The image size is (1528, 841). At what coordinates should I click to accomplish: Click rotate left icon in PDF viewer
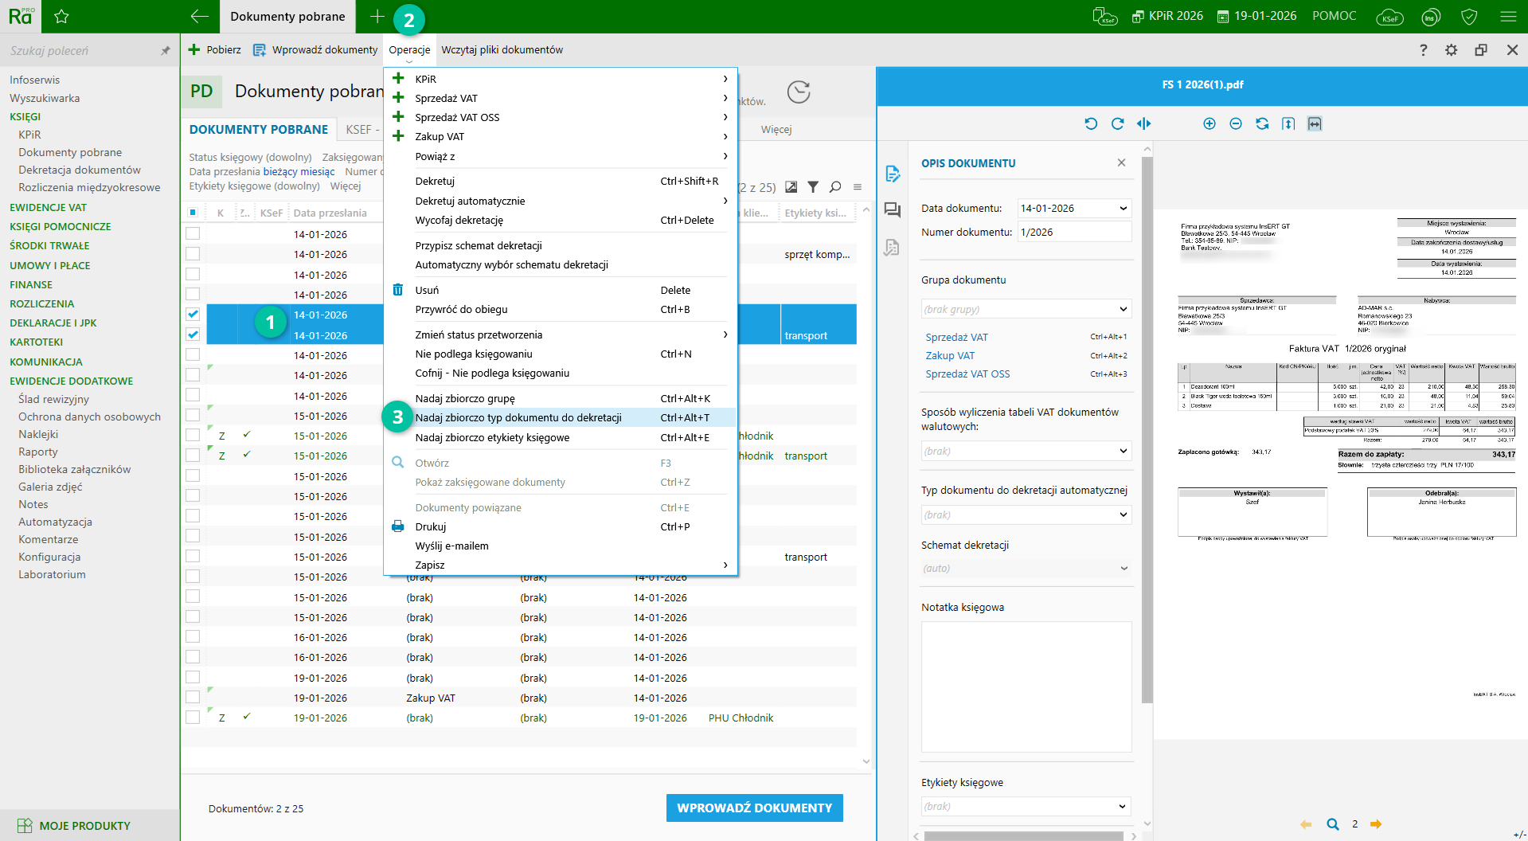(x=1091, y=123)
